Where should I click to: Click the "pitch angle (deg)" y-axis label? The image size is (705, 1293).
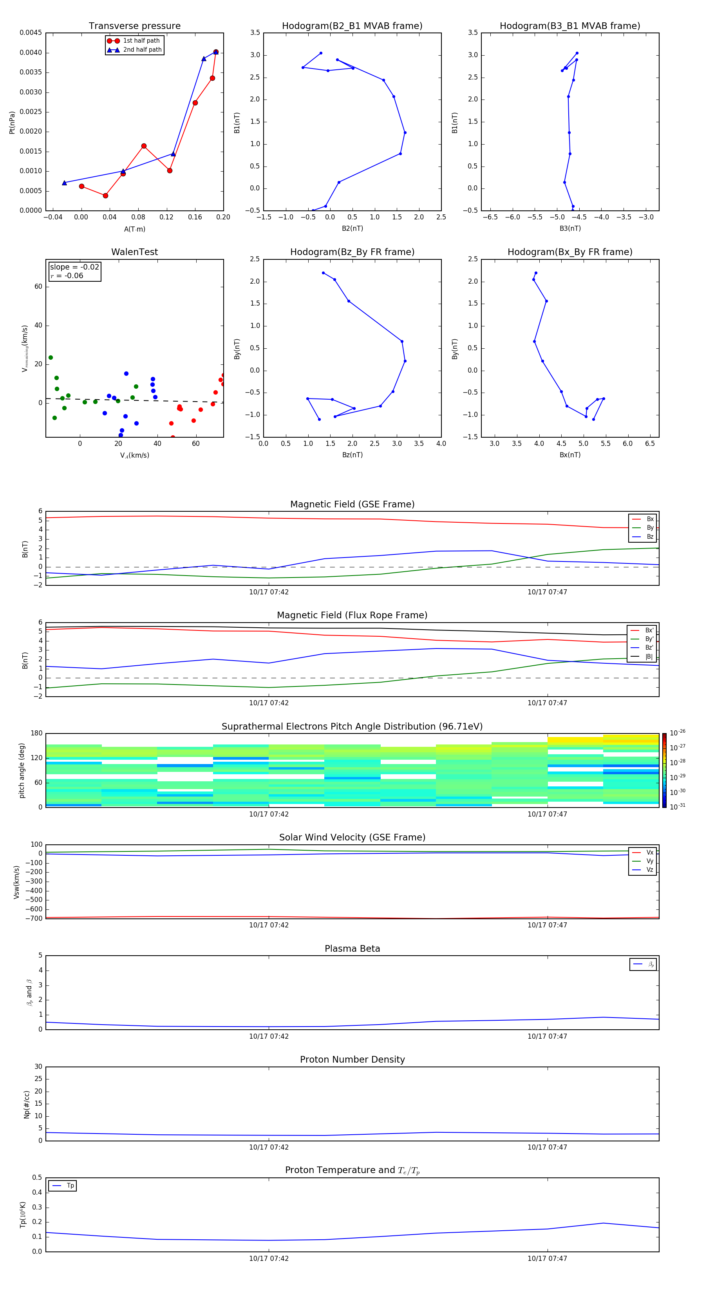[x=22, y=770]
